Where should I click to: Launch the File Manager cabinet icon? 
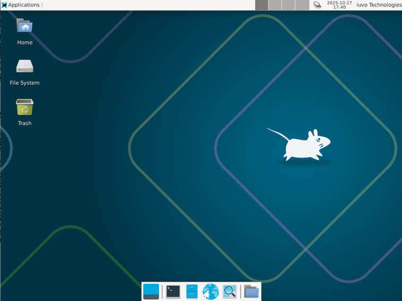pos(192,291)
